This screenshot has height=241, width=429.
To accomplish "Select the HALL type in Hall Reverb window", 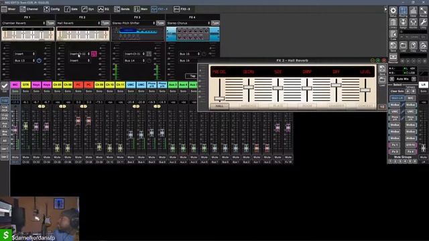I will tap(219, 106).
